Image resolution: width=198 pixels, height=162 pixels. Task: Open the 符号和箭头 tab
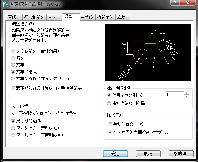tap(34, 17)
